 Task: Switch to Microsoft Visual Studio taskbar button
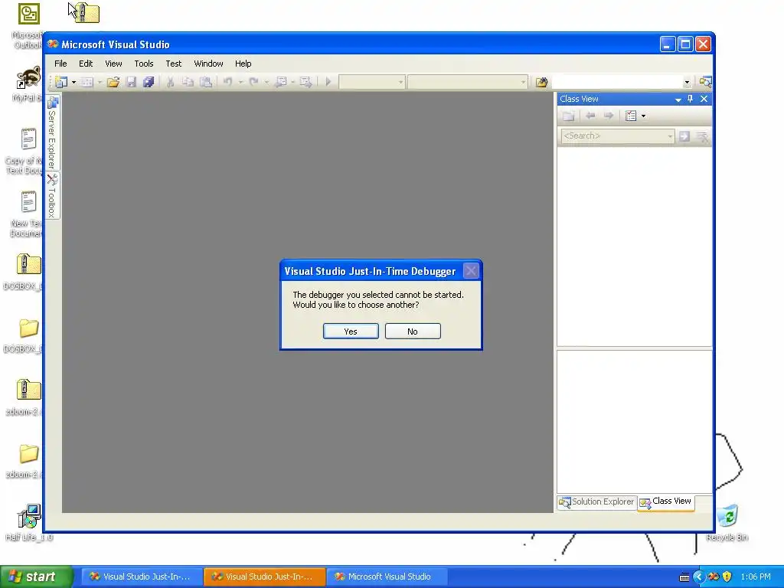(387, 577)
